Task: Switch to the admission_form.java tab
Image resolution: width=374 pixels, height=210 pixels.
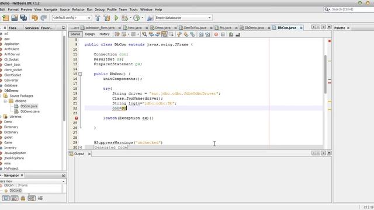Action: [x=100, y=28]
